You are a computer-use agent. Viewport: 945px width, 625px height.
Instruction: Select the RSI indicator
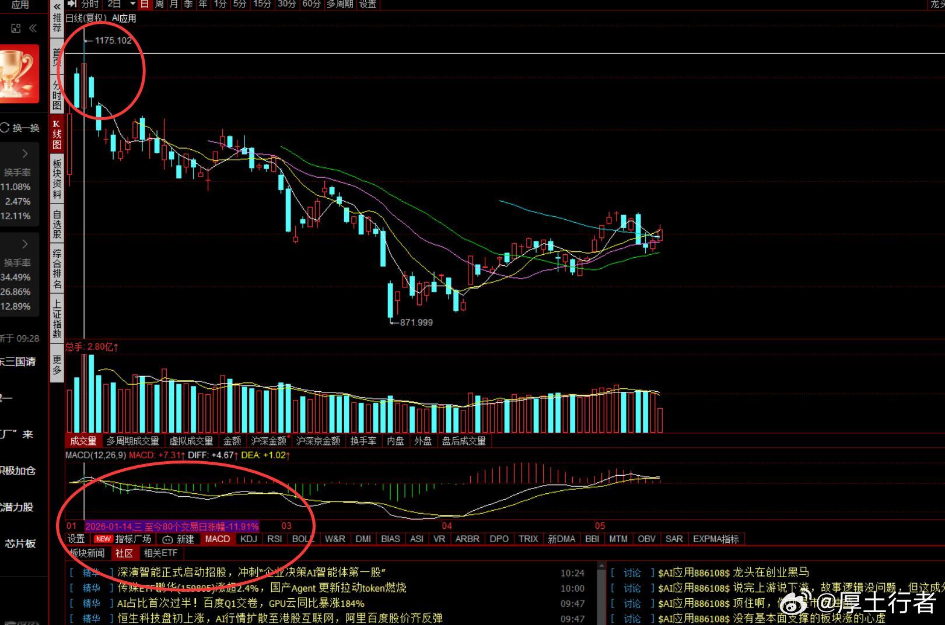[x=275, y=539]
